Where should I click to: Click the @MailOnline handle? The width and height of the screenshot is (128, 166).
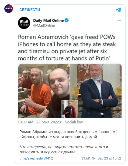44,26
